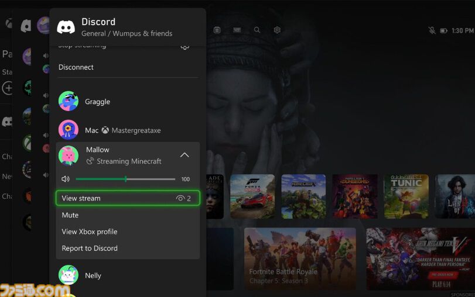This screenshot has height=297, width=475.
Task: Click the plus icon to start a party
Action: tap(8, 88)
